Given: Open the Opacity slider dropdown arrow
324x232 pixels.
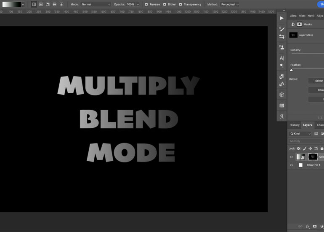Looking at the screenshot, I should pos(138,4).
